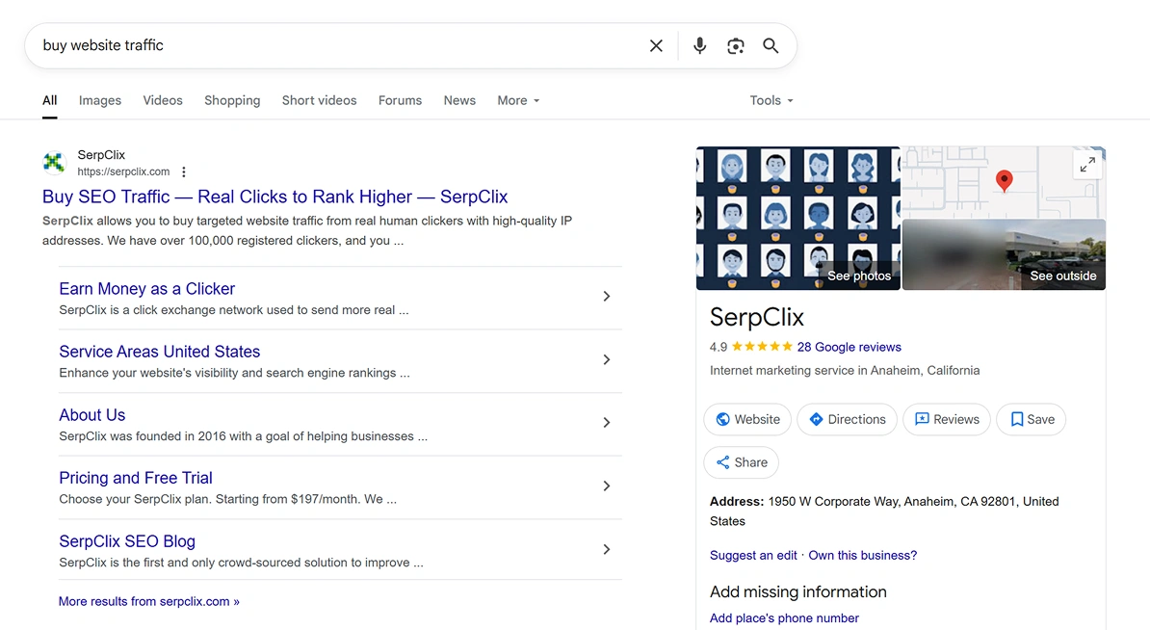Click the 1950 W Corporate Way address text

[x=884, y=512]
